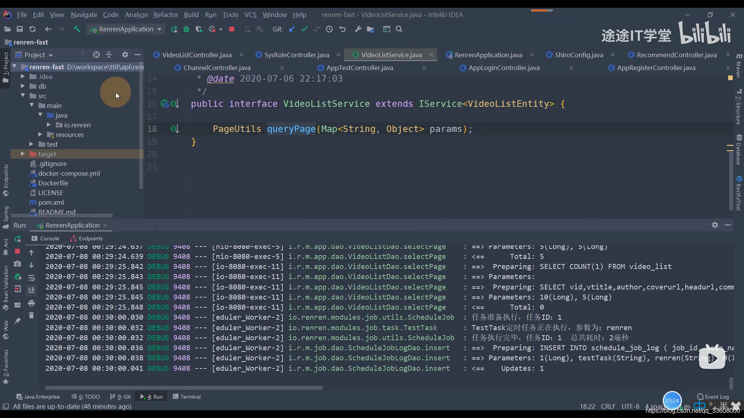Open settings with the wrench icon
Image resolution: width=744 pixels, height=418 pixels.
358,29
